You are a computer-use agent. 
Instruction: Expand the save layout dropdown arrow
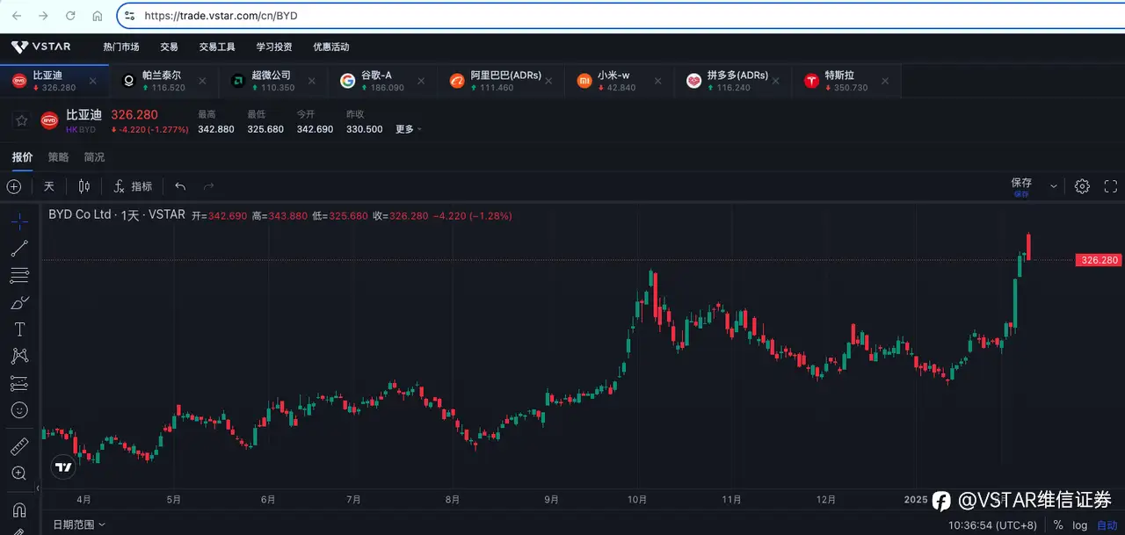(x=1053, y=187)
